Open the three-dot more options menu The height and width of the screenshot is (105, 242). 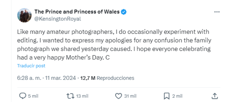217,12
